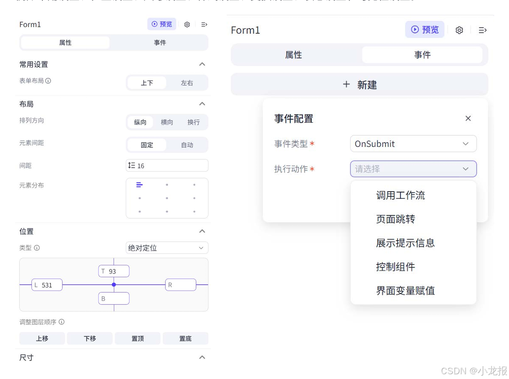Open the 绝对定位 position type dropdown

coord(167,248)
